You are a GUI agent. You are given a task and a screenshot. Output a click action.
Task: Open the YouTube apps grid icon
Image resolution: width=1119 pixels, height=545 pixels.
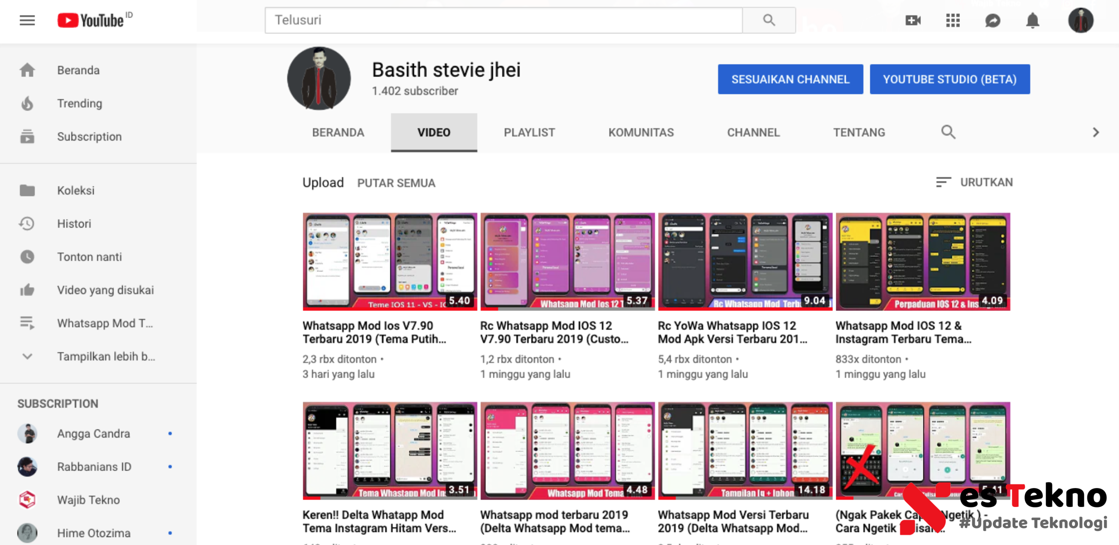click(x=953, y=20)
